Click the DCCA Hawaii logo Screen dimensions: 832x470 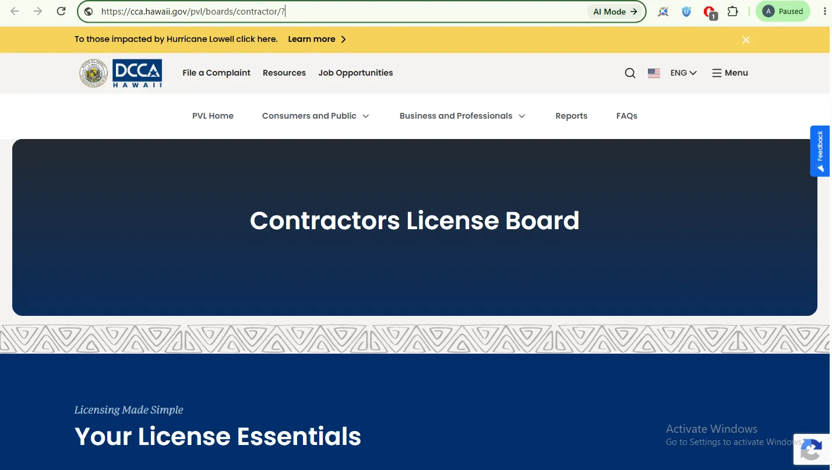point(137,73)
